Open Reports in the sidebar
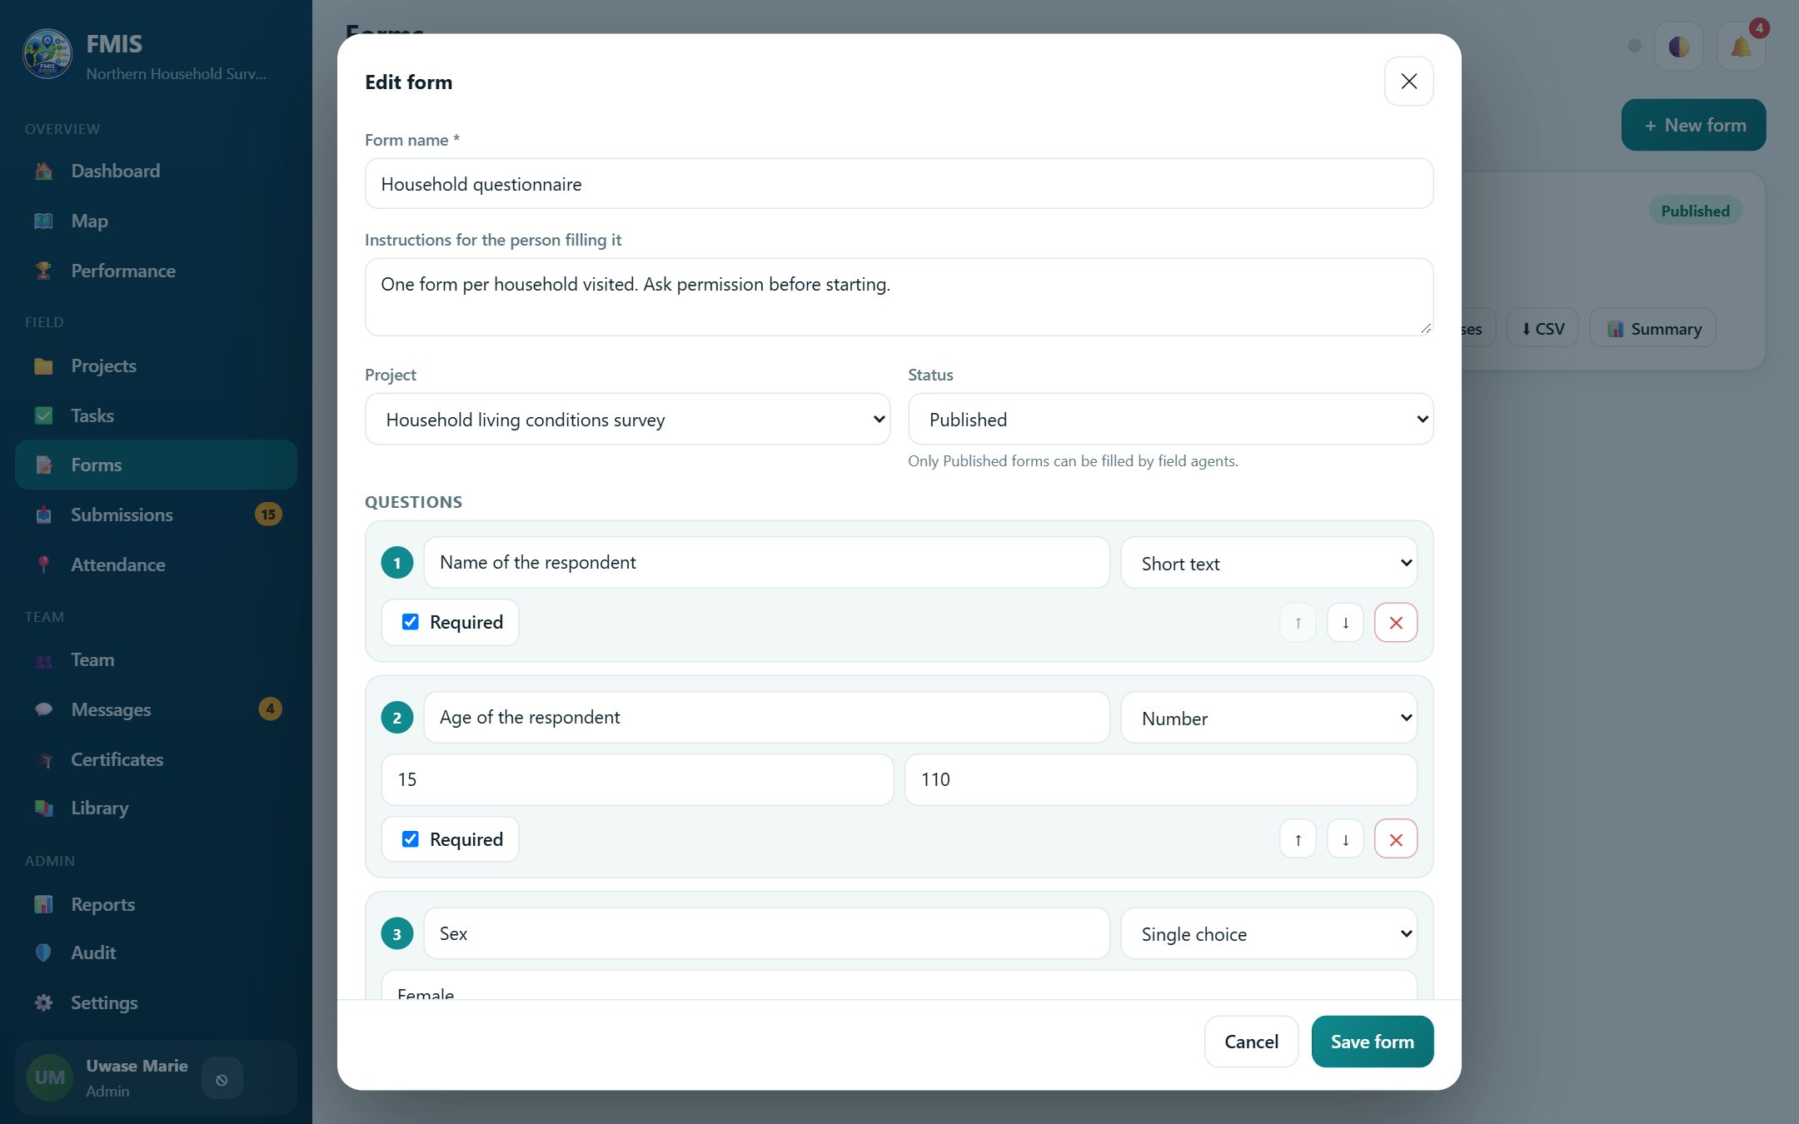Image resolution: width=1799 pixels, height=1124 pixels. pyautogui.click(x=156, y=904)
